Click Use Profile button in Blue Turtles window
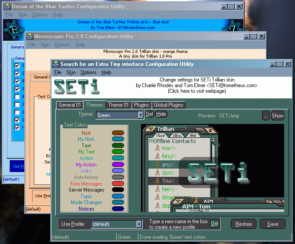Viewport: 295px width, 244px height. point(17,166)
